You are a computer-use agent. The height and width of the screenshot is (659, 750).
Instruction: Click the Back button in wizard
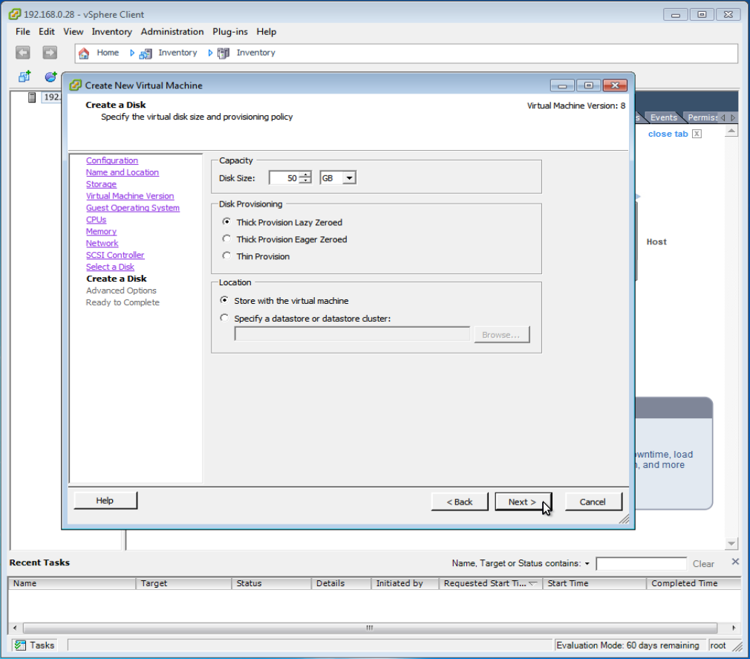pos(460,501)
